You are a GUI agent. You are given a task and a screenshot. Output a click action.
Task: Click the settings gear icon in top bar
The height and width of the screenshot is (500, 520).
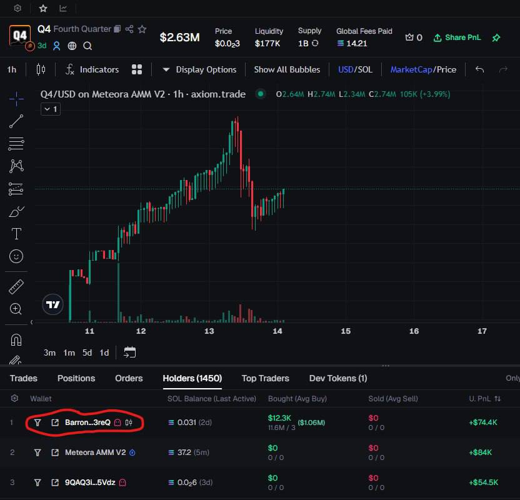(17, 8)
